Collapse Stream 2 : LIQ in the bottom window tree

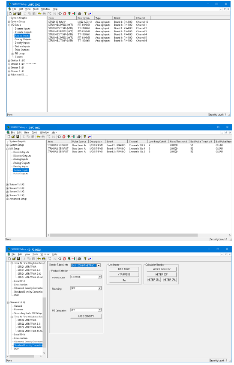(x=9, y=302)
